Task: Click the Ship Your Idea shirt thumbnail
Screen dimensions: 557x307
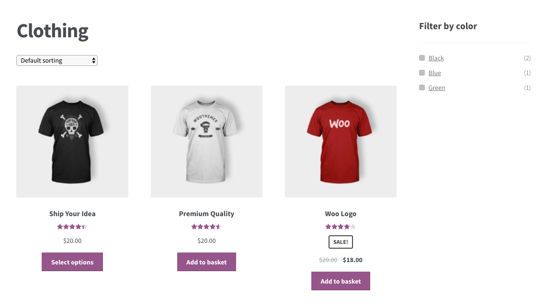Action: tap(72, 141)
